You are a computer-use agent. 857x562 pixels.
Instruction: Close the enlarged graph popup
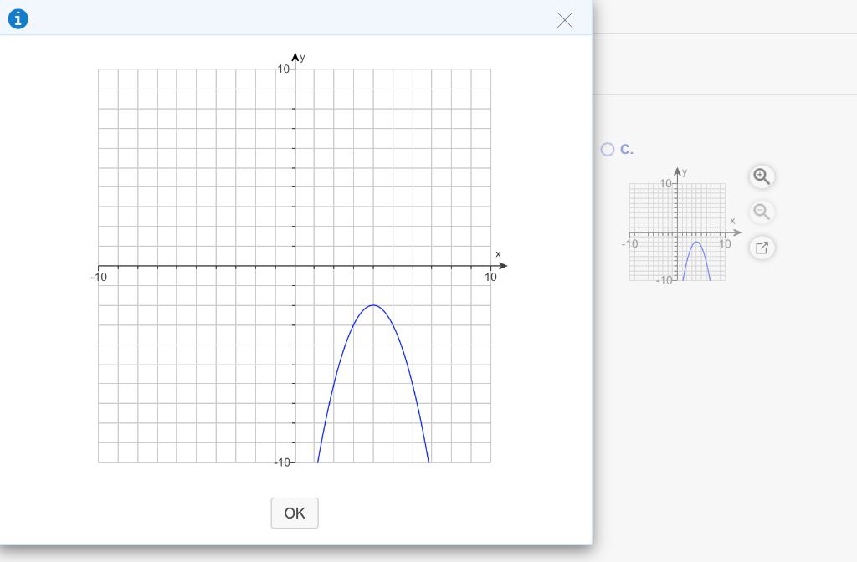pos(565,21)
